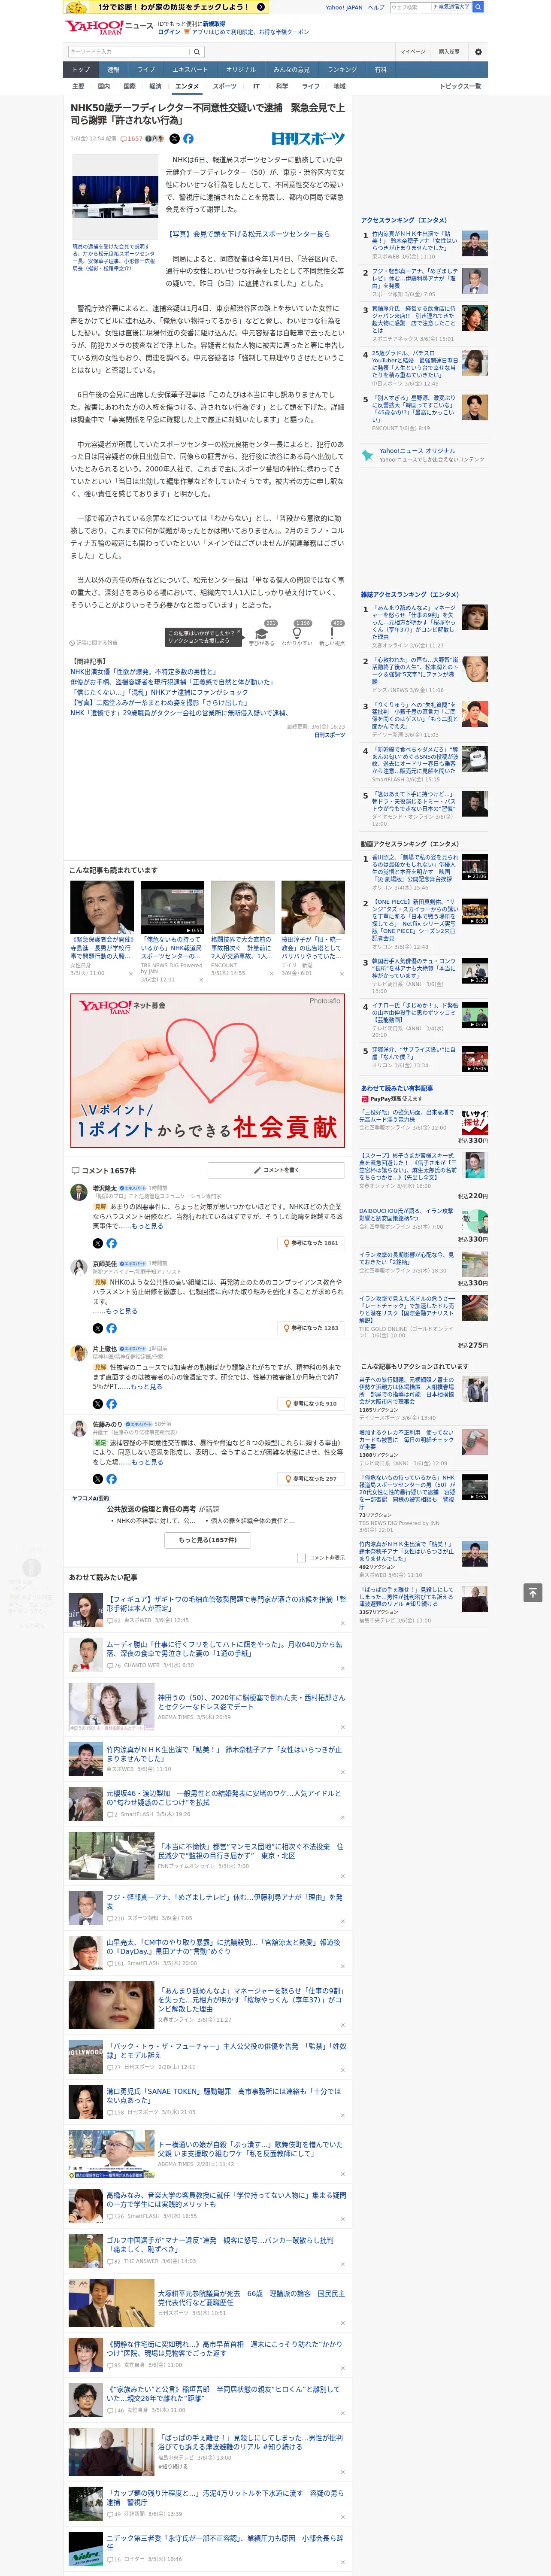Expand 佐藤みのり's comment with もっと見る

tap(147, 1461)
